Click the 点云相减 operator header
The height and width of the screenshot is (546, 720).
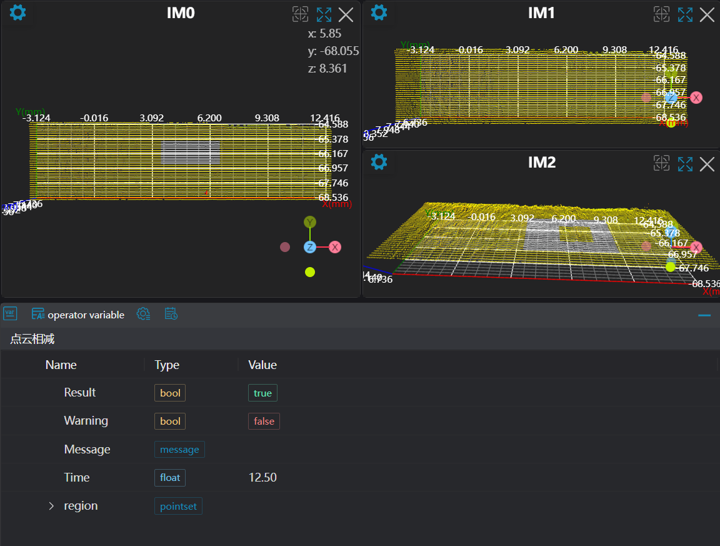pos(32,339)
